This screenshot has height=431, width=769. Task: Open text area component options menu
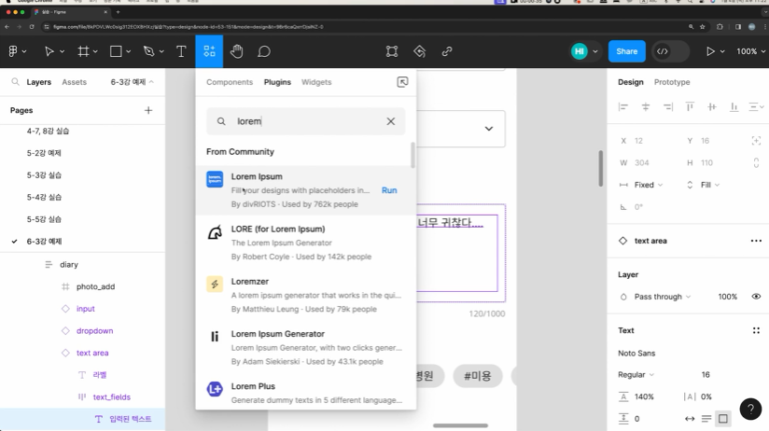(756, 241)
